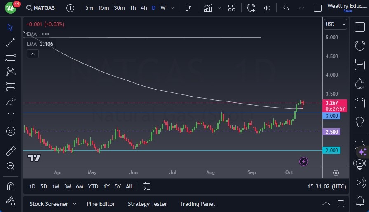
Task: Click the NATGAS symbol search
Action: tap(41, 8)
